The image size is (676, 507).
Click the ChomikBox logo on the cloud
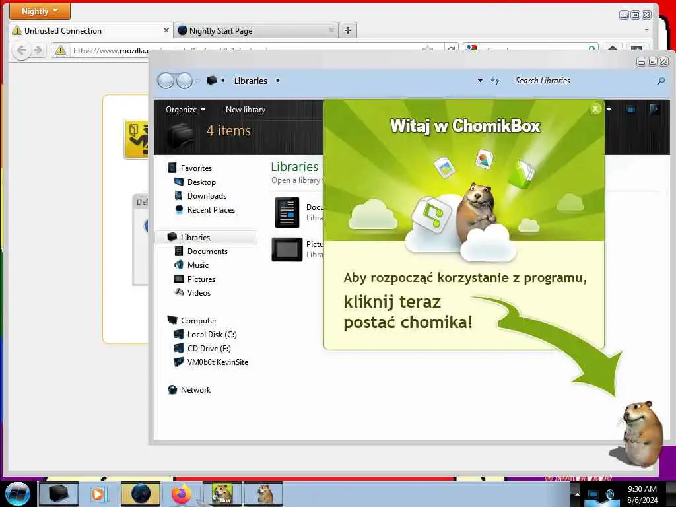pos(431,215)
